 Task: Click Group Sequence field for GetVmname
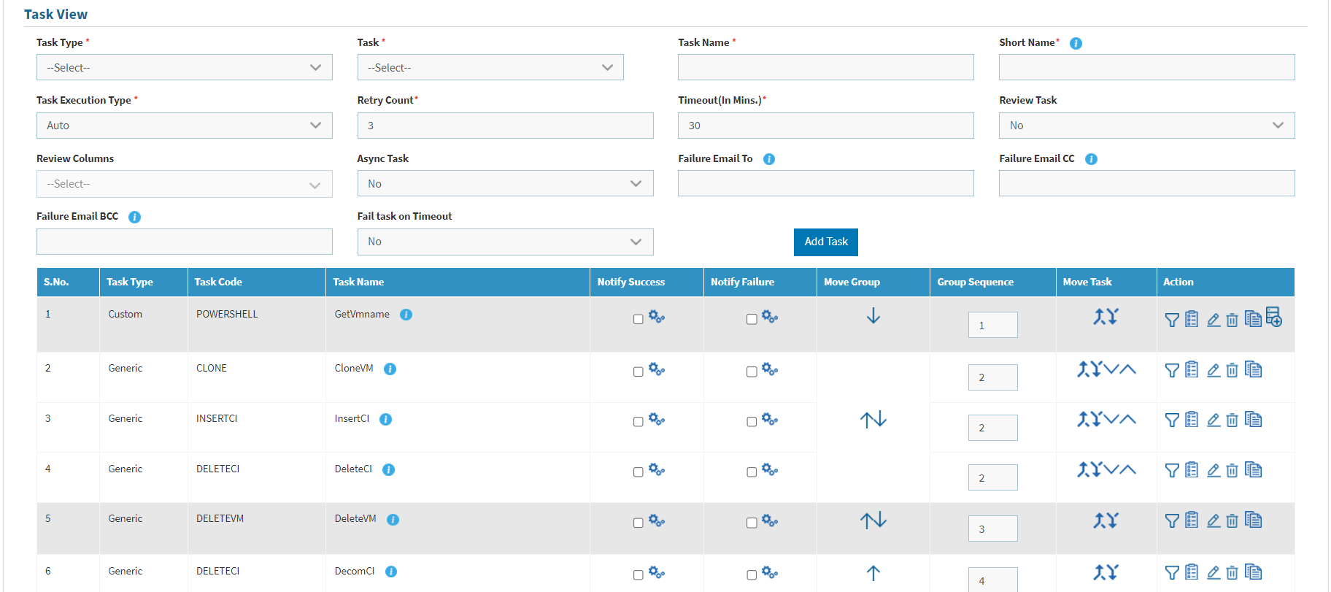tap(993, 325)
